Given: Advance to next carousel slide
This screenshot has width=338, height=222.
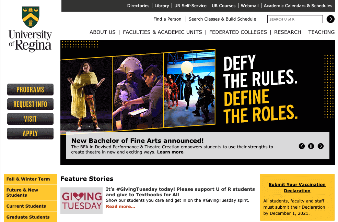Looking at the screenshot, I should (320, 146).
